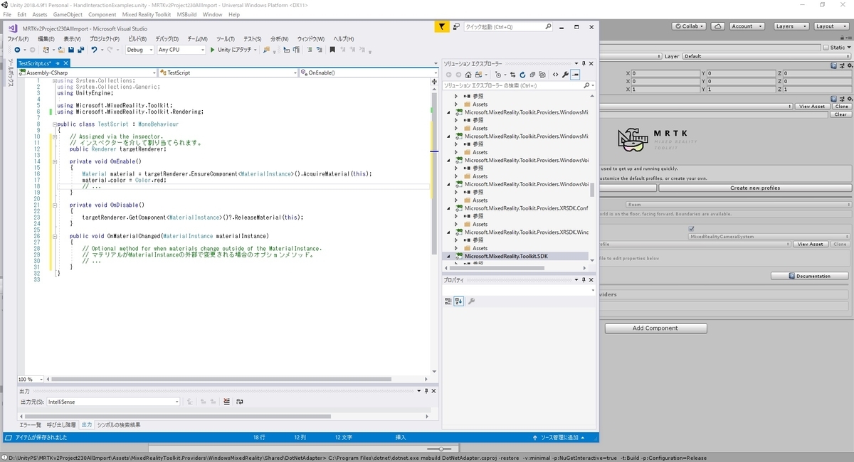The width and height of the screenshot is (854, 462).
Task: Open the Any CPU platform dropdown
Action: (181, 50)
